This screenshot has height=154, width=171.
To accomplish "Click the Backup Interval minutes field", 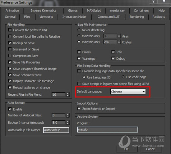I will [x=59, y=123].
